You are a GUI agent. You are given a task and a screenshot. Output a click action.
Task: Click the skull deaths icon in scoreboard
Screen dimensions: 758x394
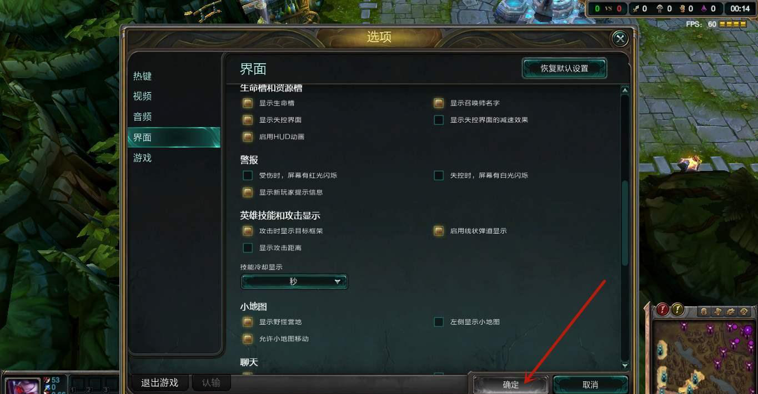click(x=660, y=8)
